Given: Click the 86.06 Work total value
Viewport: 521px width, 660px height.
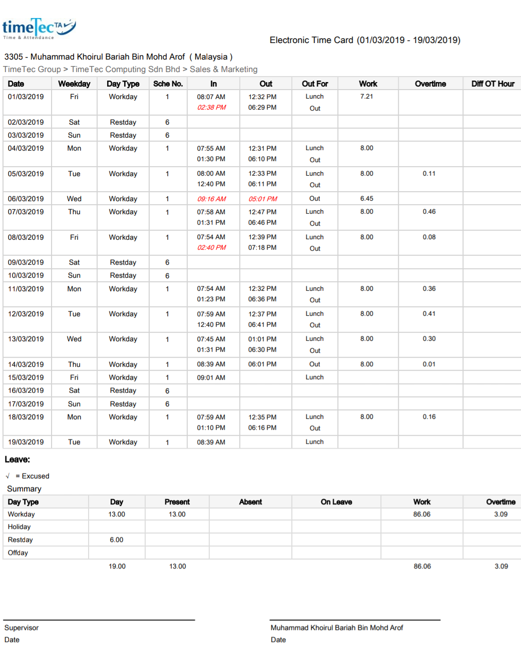Looking at the screenshot, I should pos(422,566).
